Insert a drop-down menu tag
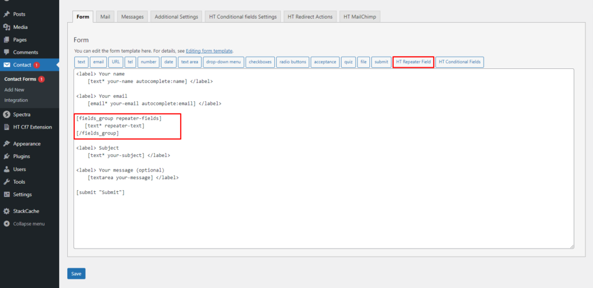593x288 pixels. click(223, 62)
